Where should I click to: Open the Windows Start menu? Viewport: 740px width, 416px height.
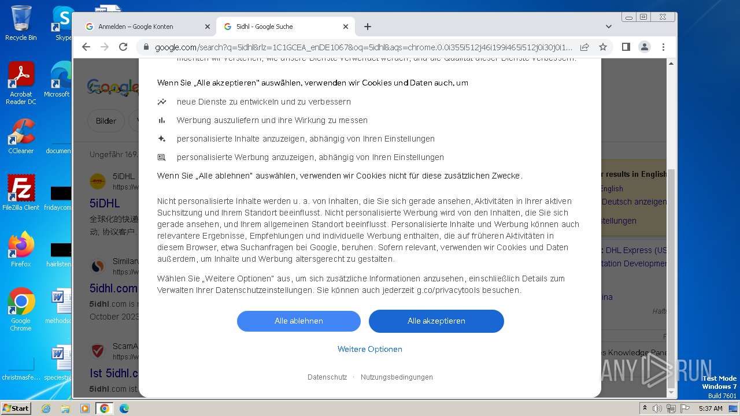coord(16,408)
